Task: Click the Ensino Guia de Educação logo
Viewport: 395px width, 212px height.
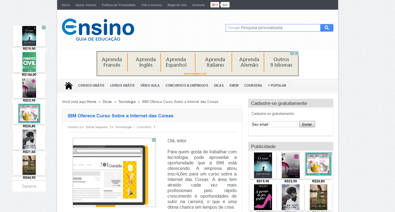Action: (x=98, y=30)
